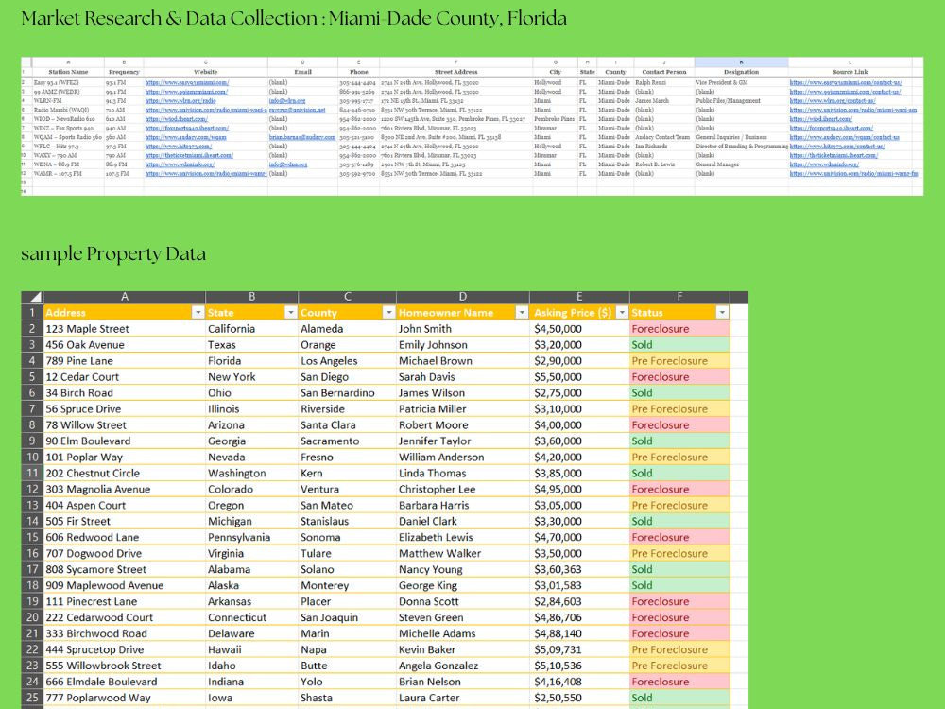Select the '$4,50,000' asking price cell
Screen dimensions: 945x709
[580, 329]
